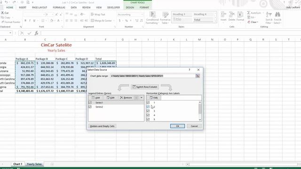Image resolution: width=301 pixels, height=169 pixels.
Task: Open the PAGE LAYOUT ribbon tab
Action: (x=40, y=8)
